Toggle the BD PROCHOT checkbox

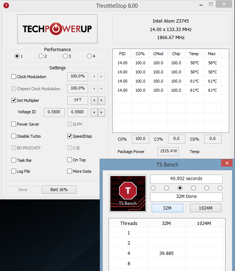(x=14, y=148)
